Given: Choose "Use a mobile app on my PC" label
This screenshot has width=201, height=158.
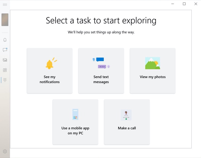Looking at the screenshot, I should (x=75, y=130).
